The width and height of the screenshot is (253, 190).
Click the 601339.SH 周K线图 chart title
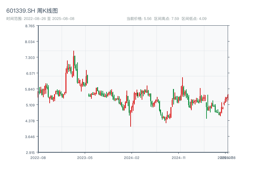point(32,11)
